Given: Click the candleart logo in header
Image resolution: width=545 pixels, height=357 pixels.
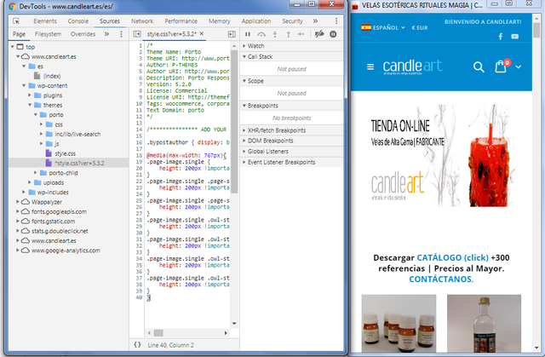Looking at the screenshot, I should 412,66.
